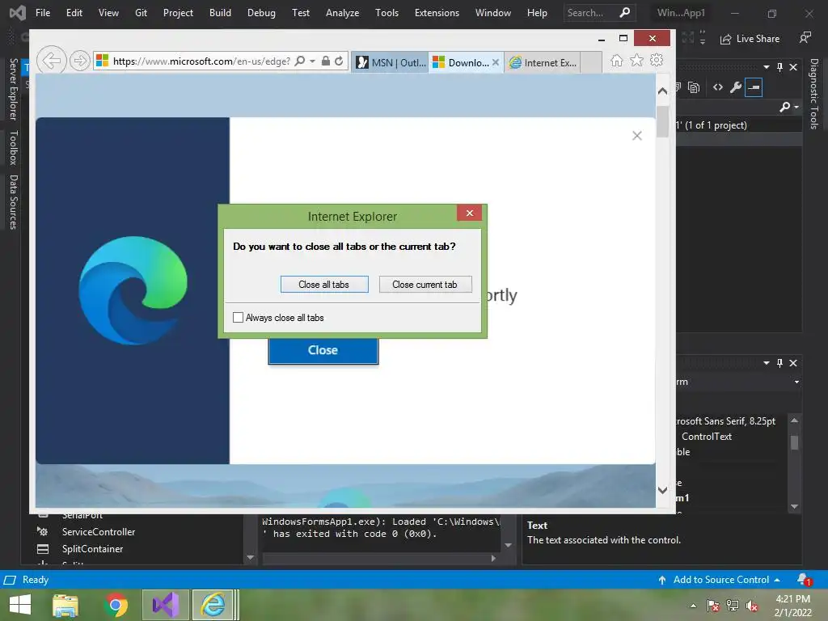This screenshot has width=828, height=621.
Task: Click the security lock icon in address bar
Action: [x=326, y=61]
